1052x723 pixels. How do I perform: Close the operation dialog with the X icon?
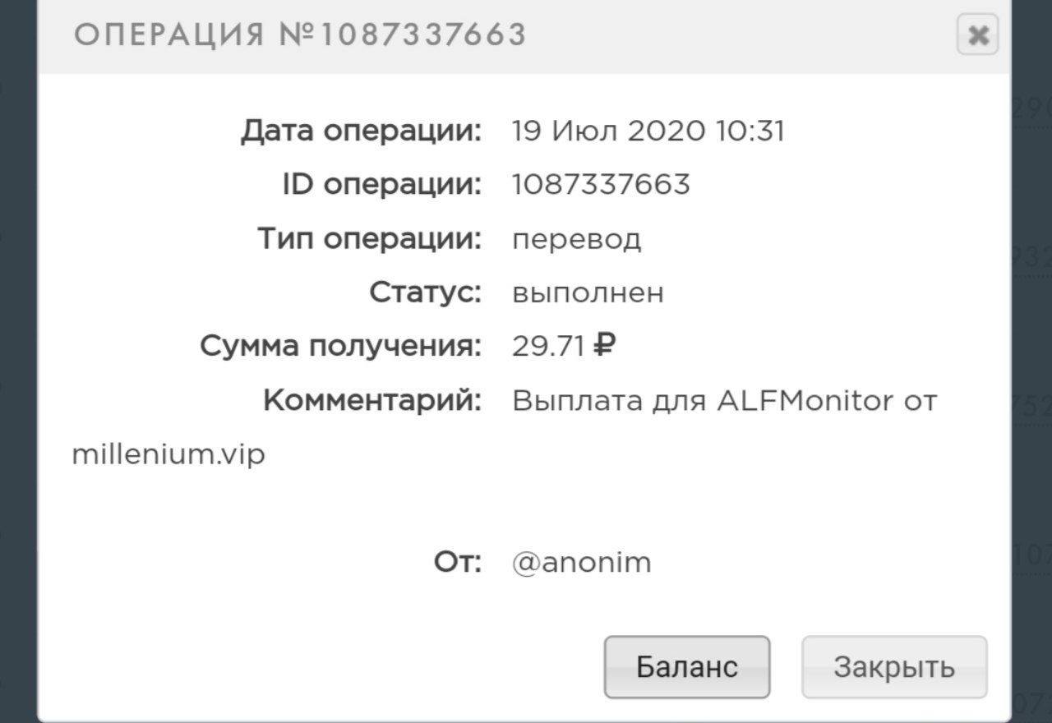[977, 35]
